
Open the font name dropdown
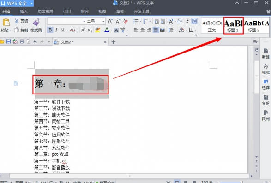click(x=66, y=21)
